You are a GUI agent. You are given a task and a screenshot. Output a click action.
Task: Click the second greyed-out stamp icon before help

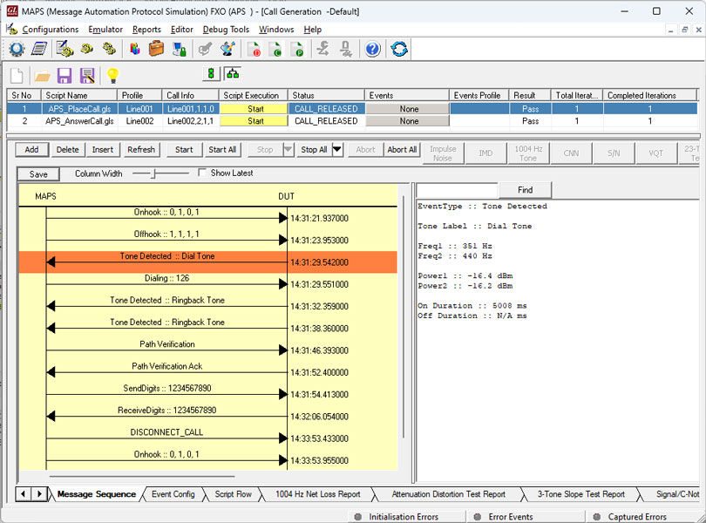click(346, 49)
